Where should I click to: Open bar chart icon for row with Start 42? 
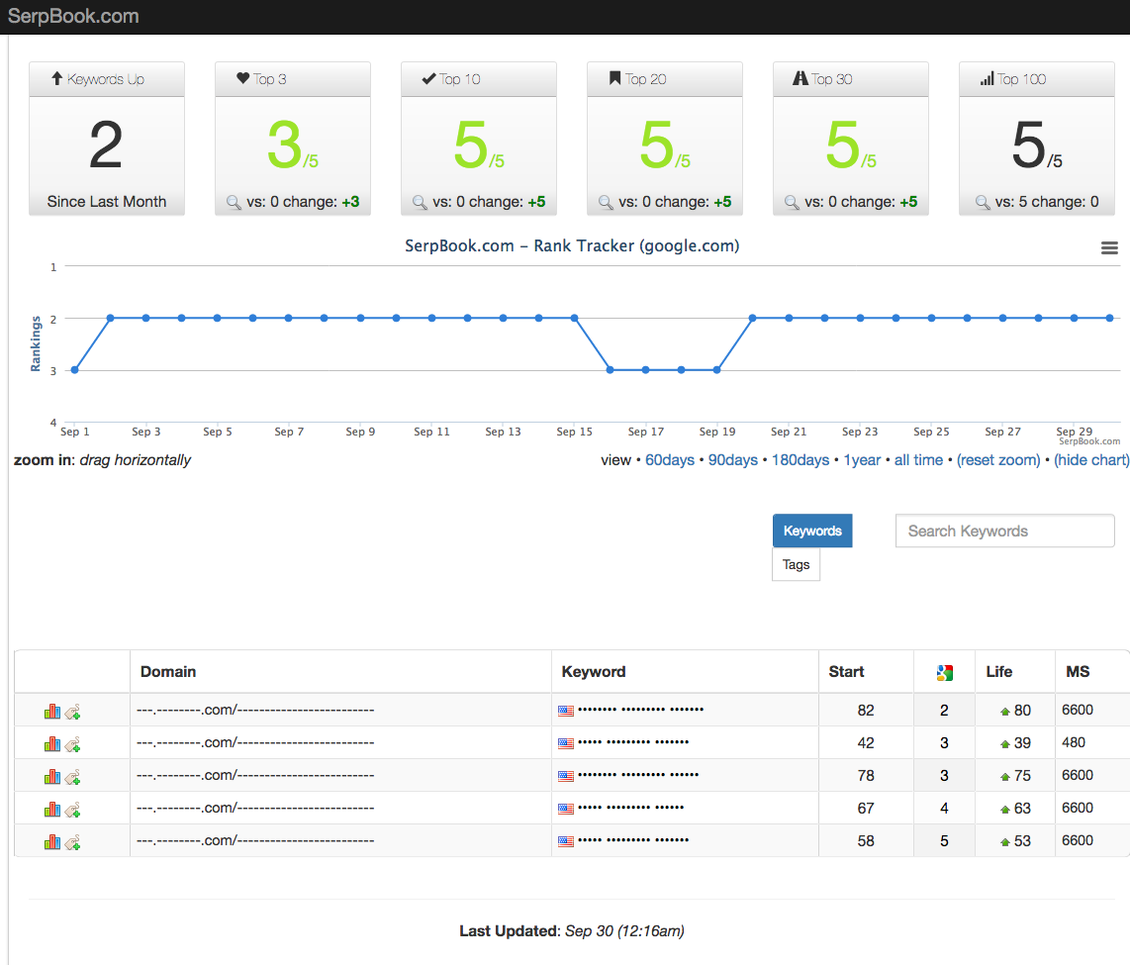[51, 743]
